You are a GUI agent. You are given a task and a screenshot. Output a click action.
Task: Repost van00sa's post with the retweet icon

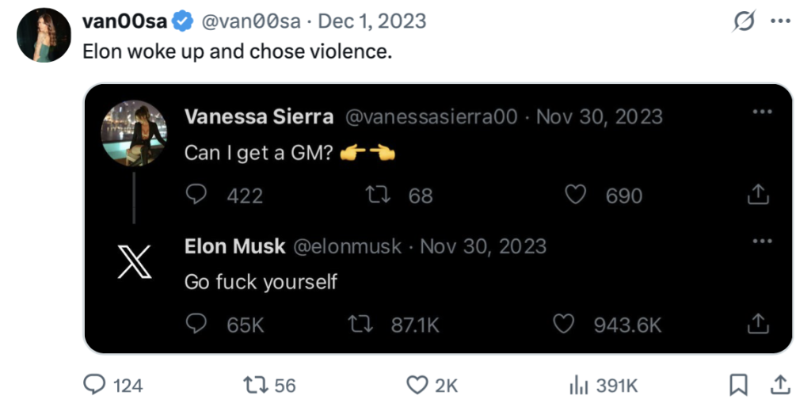pos(255,385)
